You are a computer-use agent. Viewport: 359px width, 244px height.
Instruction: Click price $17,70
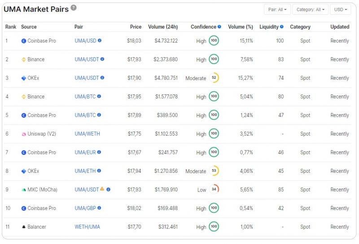[134, 227]
